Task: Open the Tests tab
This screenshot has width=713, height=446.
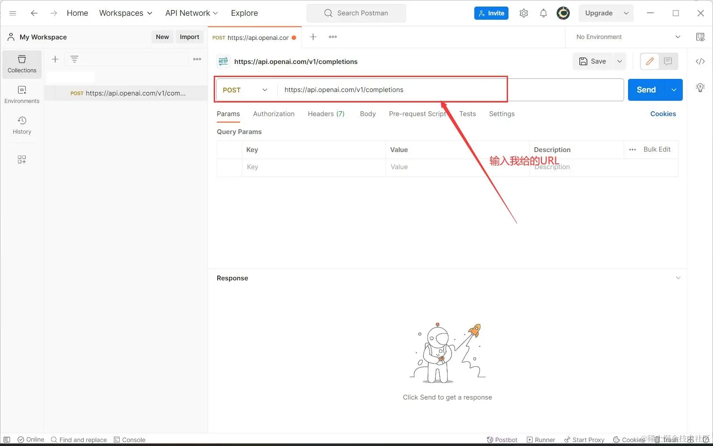Action: point(468,114)
